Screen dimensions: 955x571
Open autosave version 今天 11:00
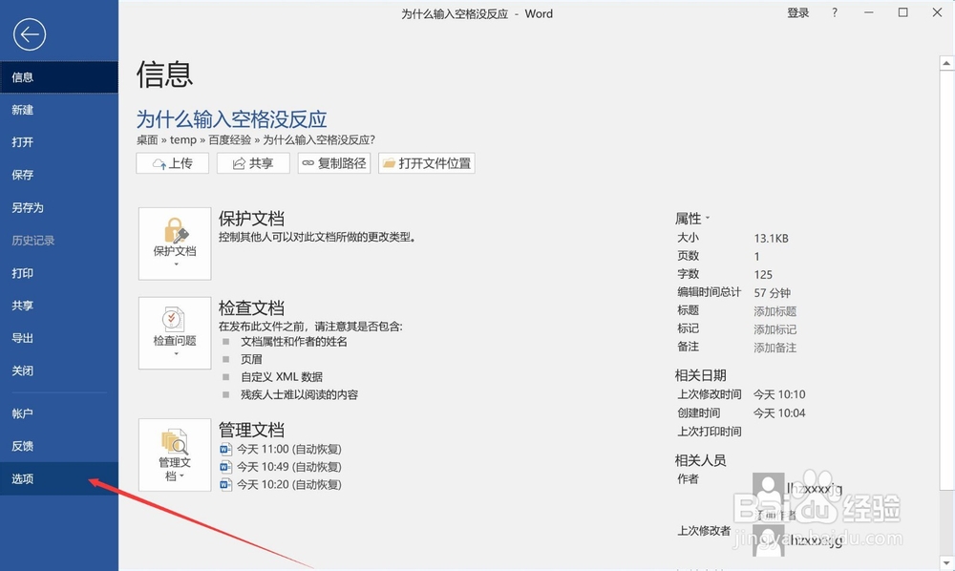click(288, 449)
